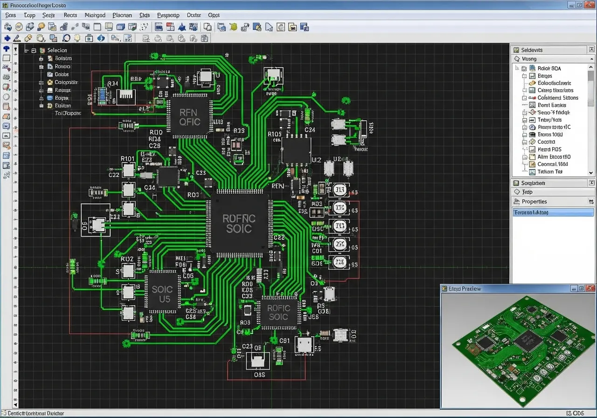Viewport: 597px width, 418px height.
Task: Click the blue diamond arrow icon in second toolbar
Action: tap(100, 38)
